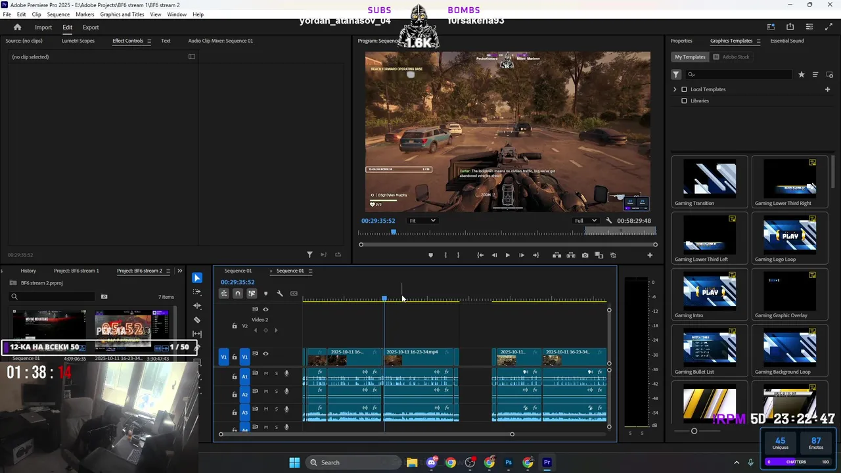Play the sequence in Program monitor
The image size is (841, 473).
507,255
